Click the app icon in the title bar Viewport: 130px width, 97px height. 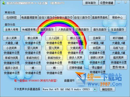[x=4, y=3]
